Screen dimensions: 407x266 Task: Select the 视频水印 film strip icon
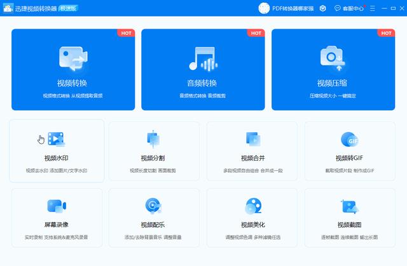coord(57,139)
